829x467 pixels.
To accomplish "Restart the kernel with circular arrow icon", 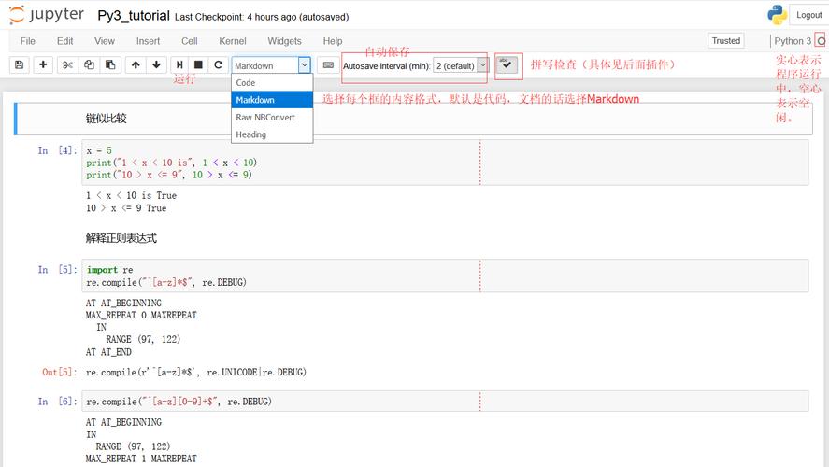I will (219, 65).
